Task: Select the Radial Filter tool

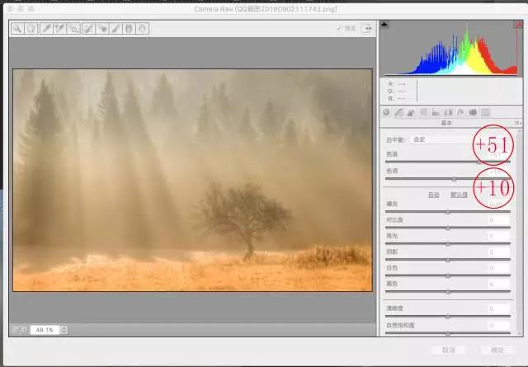Action: [142, 29]
